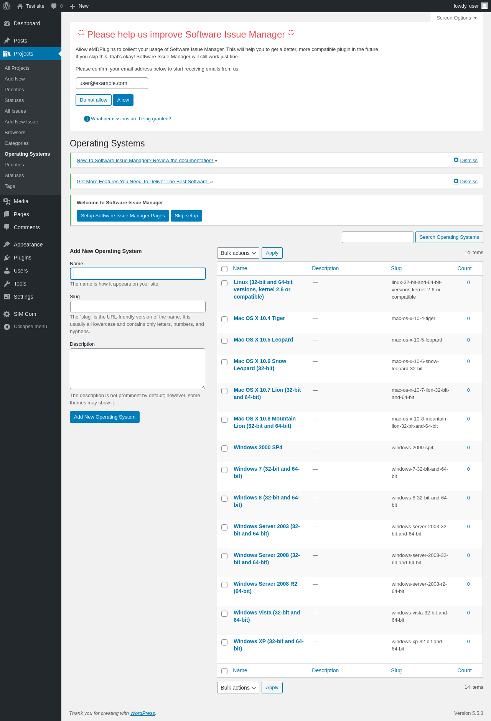Image resolution: width=491 pixels, height=721 pixels.
Task: Click dismiss X icon on documentation notice
Action: click(456, 160)
